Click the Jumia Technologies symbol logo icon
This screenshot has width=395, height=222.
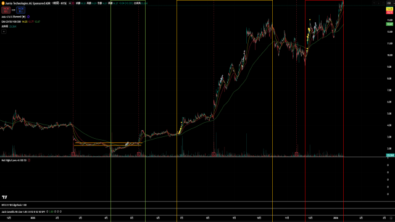point(3,3)
